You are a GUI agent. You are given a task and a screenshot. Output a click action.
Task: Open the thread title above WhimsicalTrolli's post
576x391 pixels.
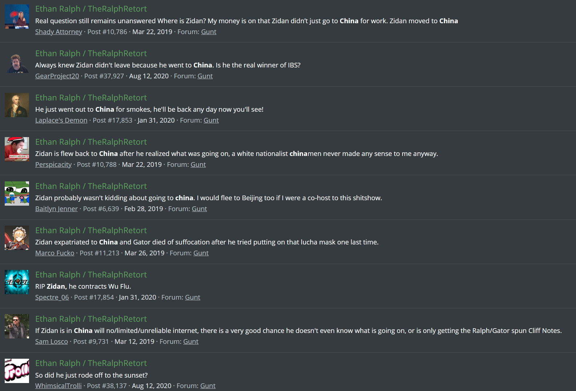[91, 363]
